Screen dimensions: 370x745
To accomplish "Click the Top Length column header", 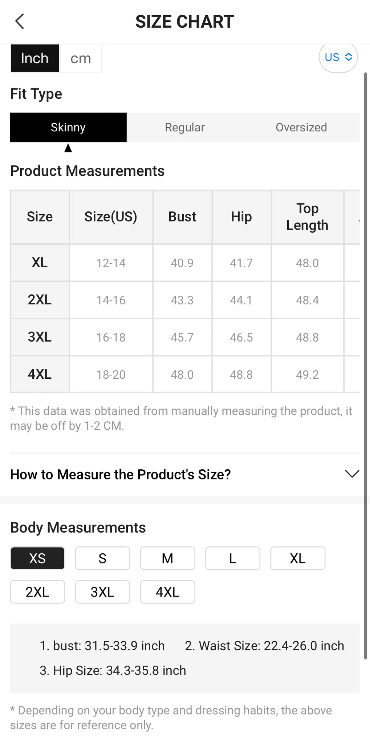I will click(x=307, y=217).
